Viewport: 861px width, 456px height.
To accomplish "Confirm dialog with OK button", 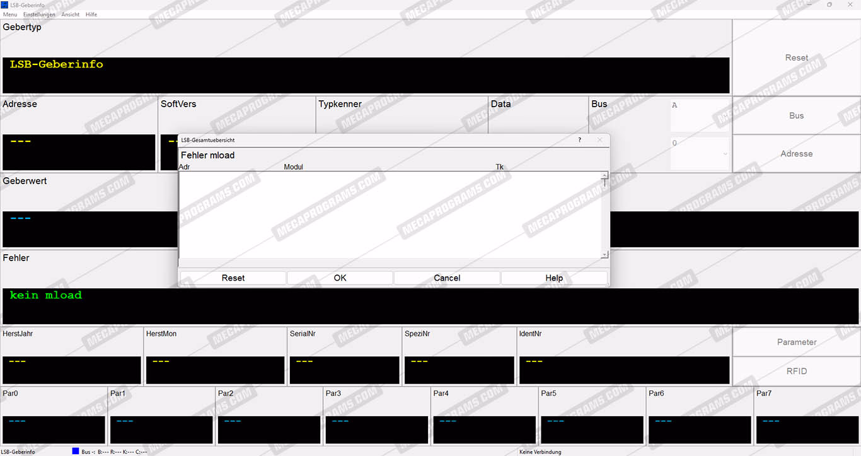I will pyautogui.click(x=340, y=278).
